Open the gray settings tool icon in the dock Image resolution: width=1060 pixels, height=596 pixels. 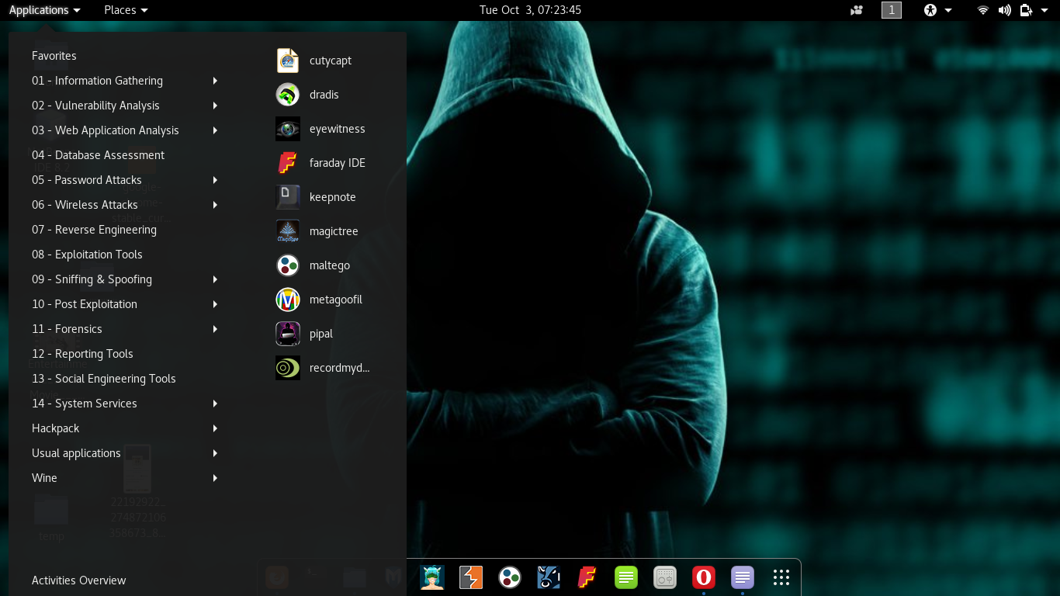[665, 577]
